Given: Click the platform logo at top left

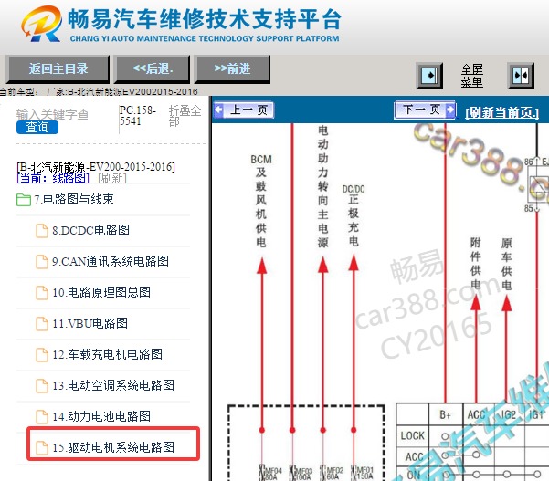Looking at the screenshot, I should point(41,24).
